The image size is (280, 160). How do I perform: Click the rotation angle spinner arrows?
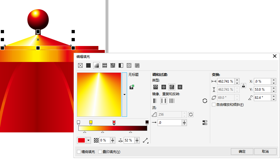point(274,98)
